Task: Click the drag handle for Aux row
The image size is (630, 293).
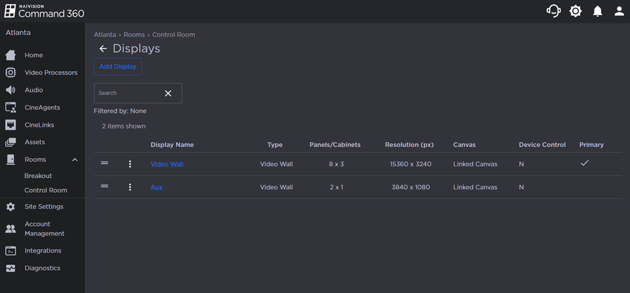Action: click(105, 187)
